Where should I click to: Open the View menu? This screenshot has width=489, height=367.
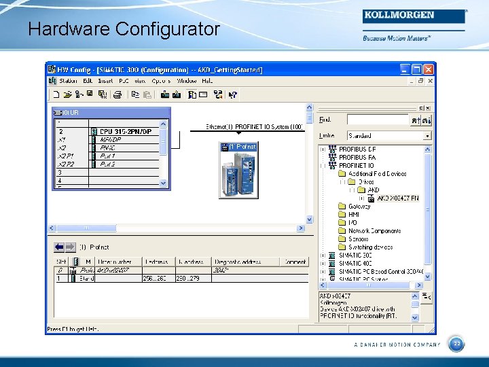(x=140, y=81)
